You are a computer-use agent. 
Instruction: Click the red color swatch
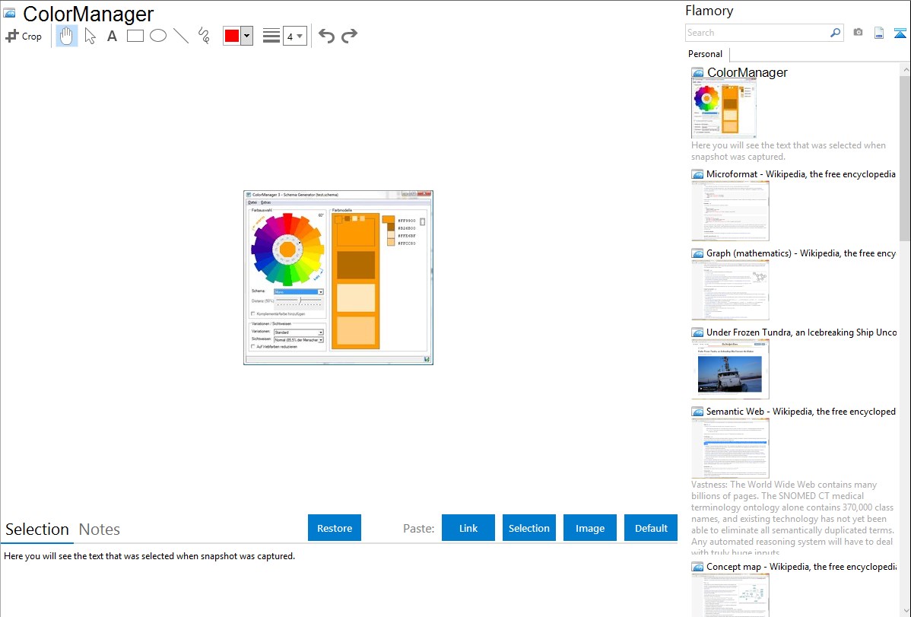point(232,36)
